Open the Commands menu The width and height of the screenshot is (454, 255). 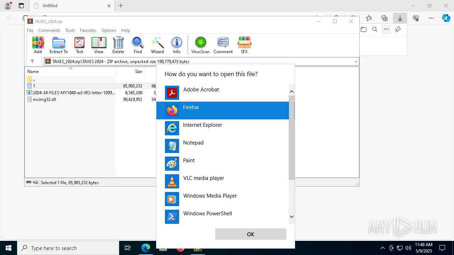tap(49, 30)
